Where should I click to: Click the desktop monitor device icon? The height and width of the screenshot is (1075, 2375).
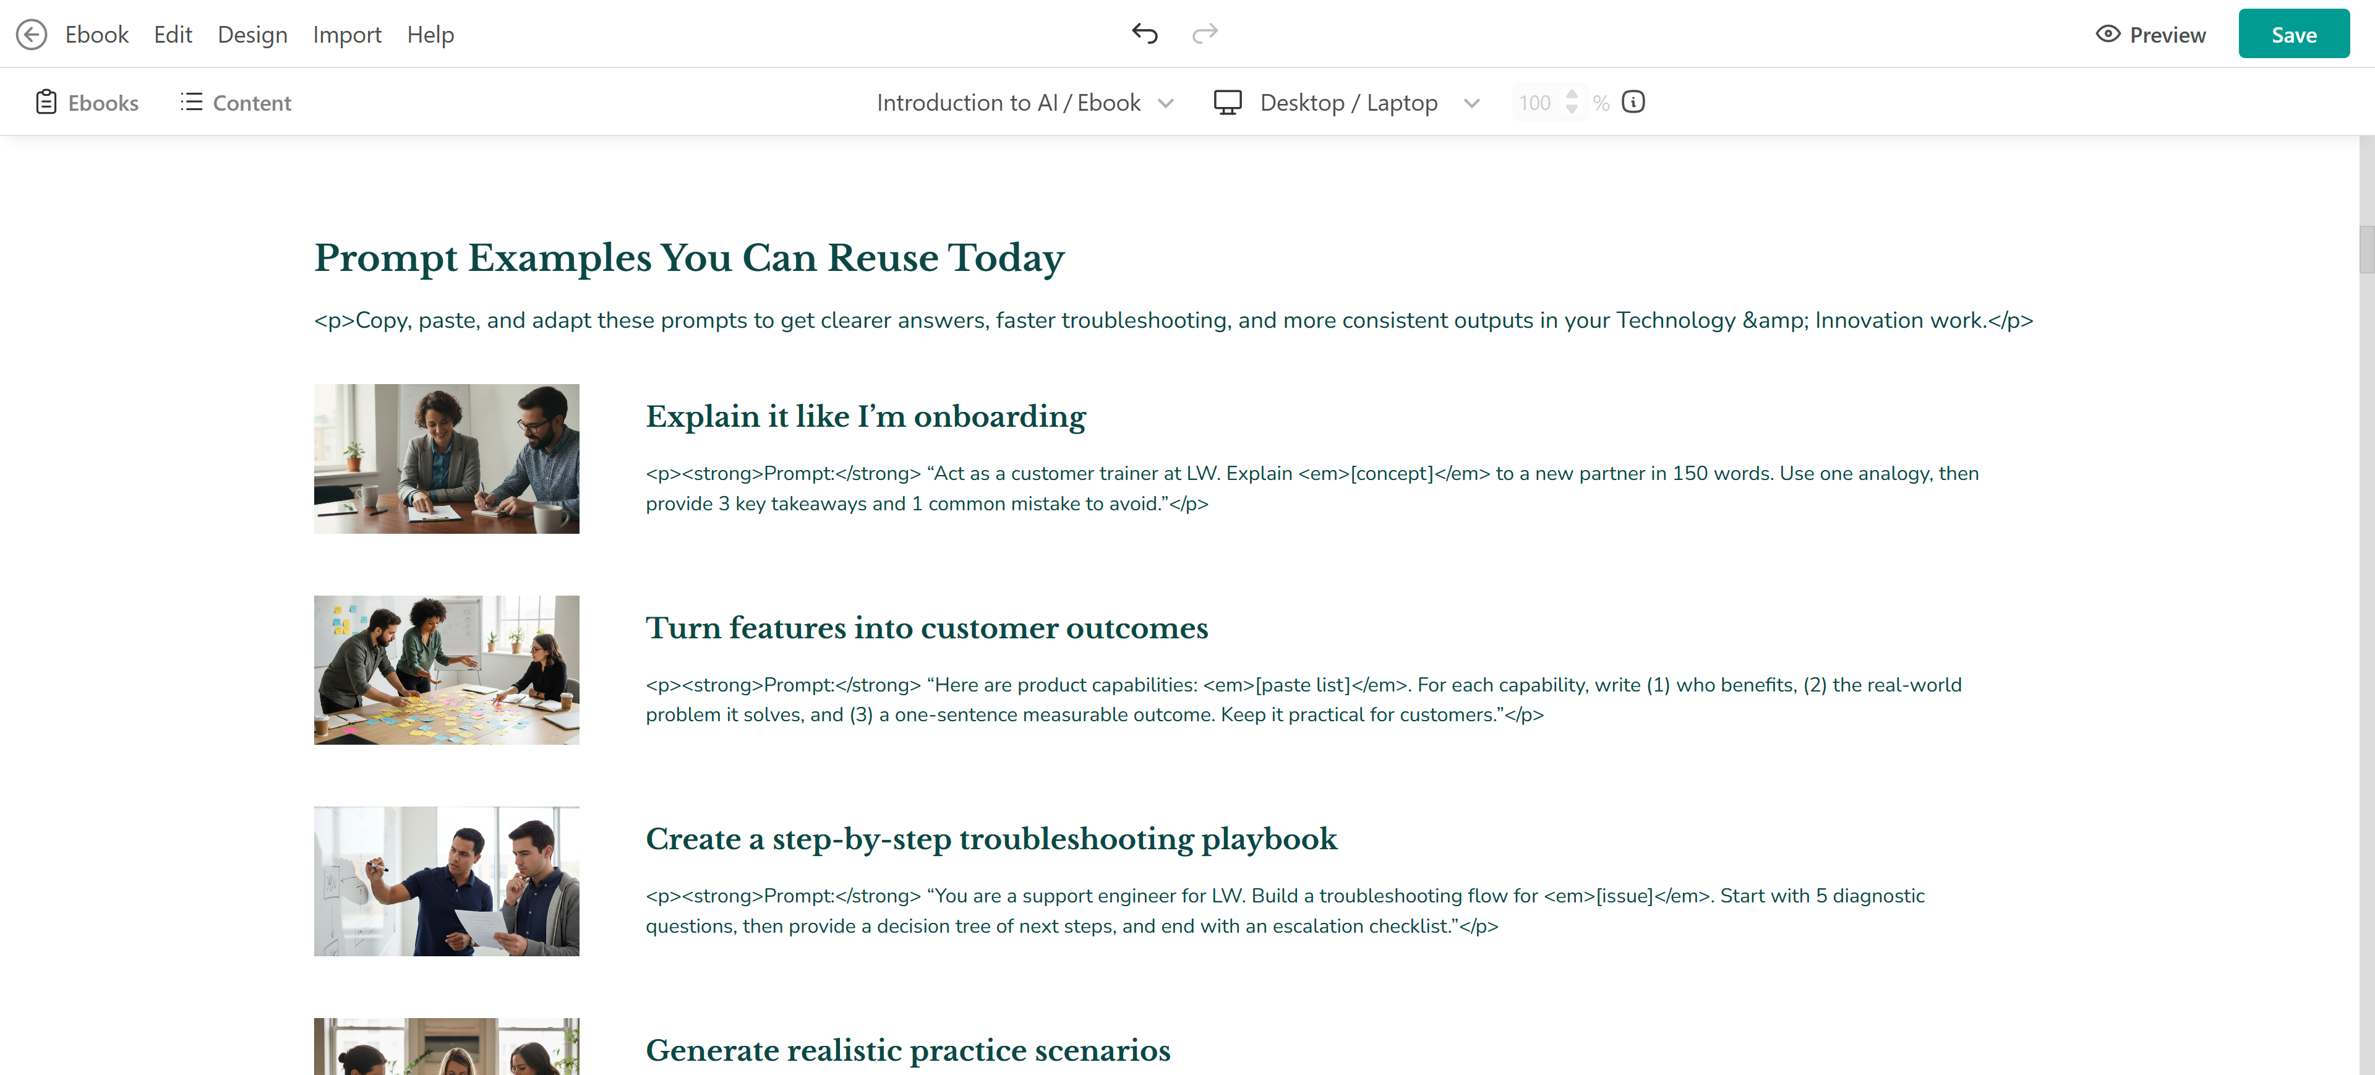click(x=1227, y=102)
